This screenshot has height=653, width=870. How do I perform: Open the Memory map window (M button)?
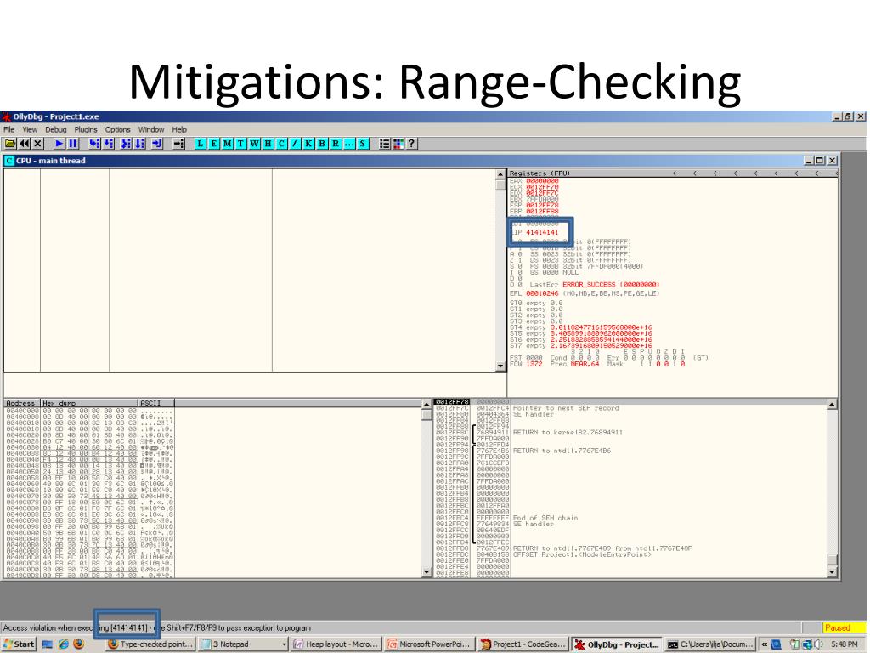[228, 143]
